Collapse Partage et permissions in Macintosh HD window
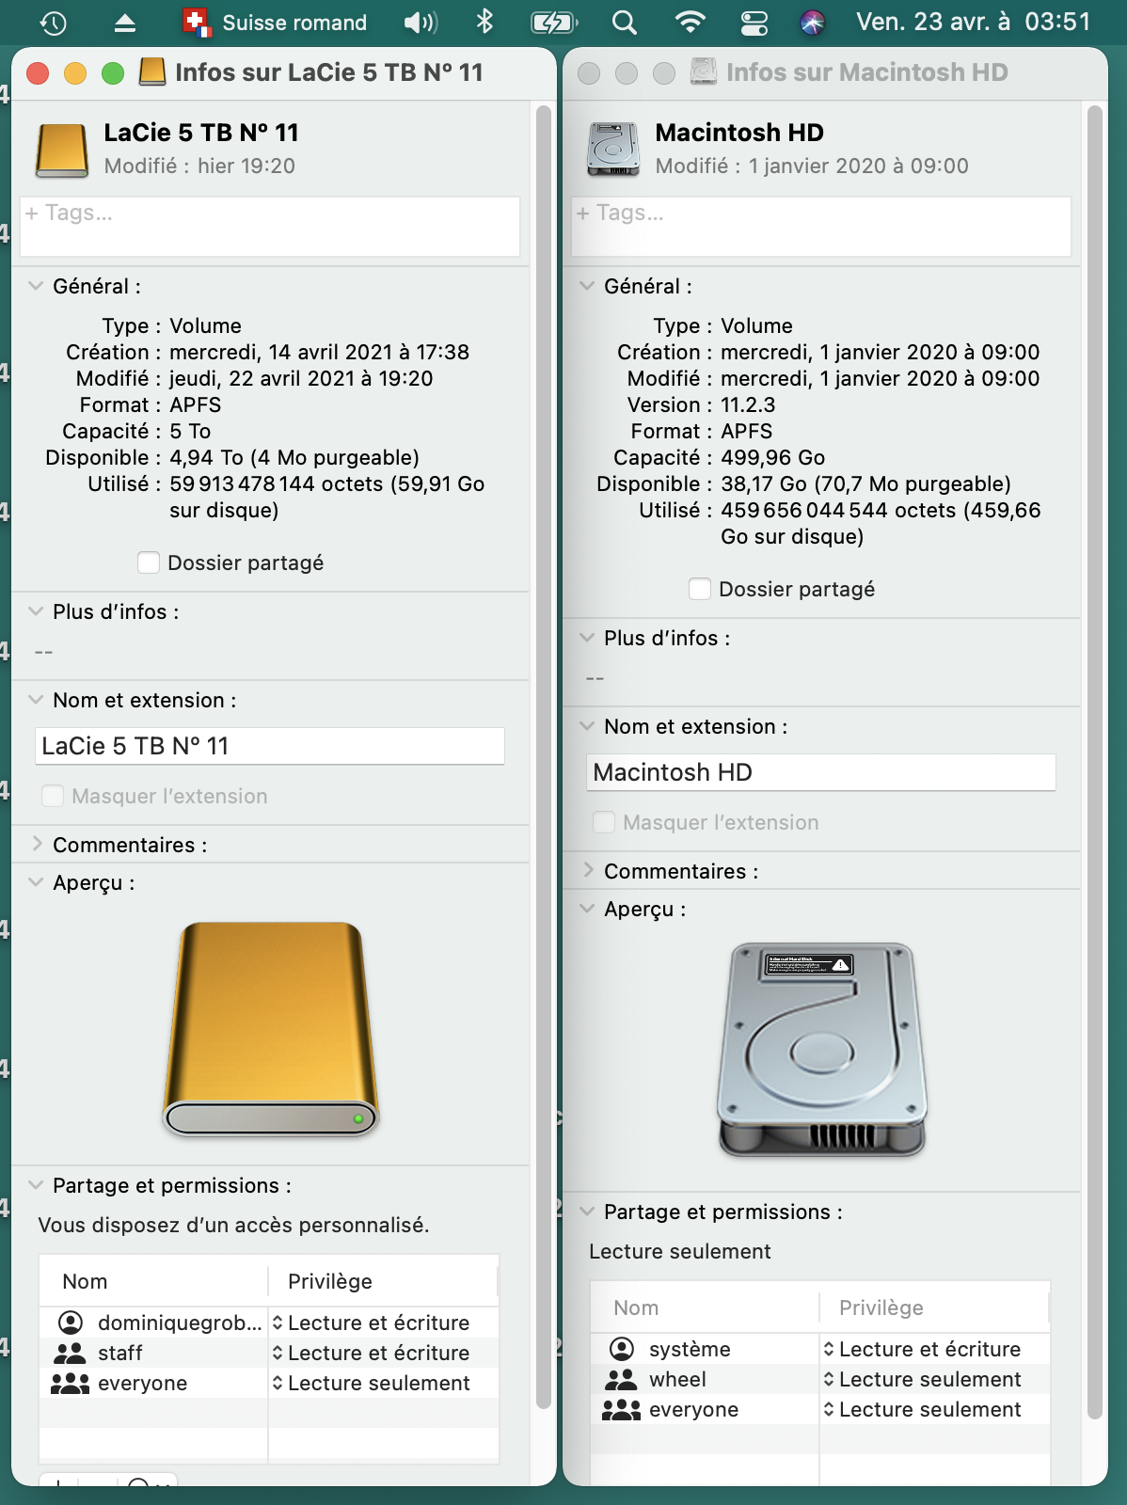This screenshot has height=1505, width=1127. tap(587, 1212)
